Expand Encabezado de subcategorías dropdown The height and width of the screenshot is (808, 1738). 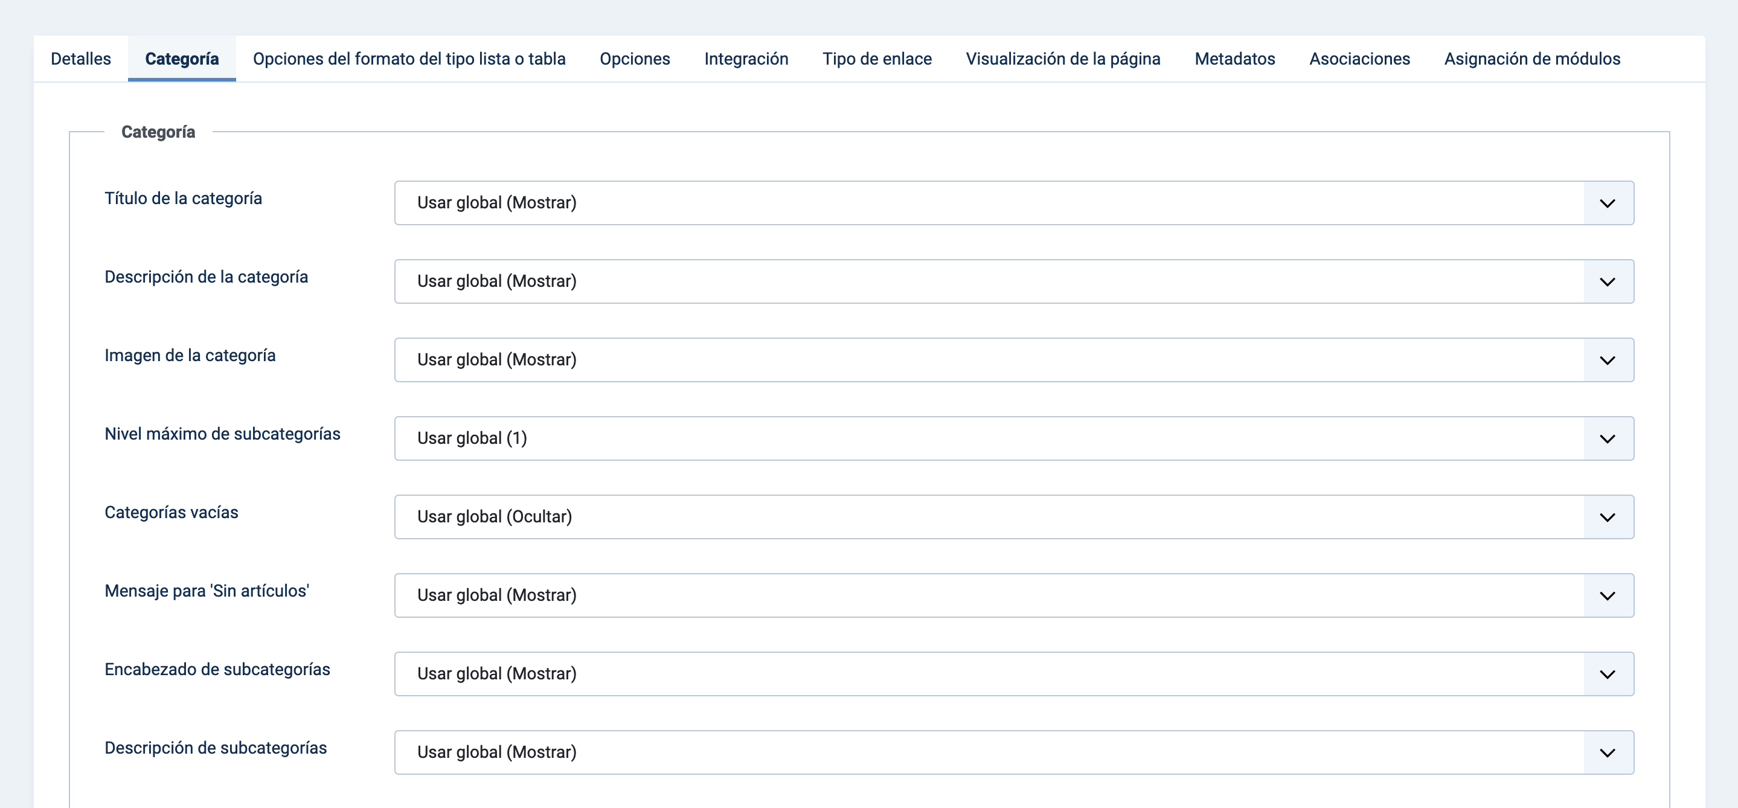coord(1014,674)
